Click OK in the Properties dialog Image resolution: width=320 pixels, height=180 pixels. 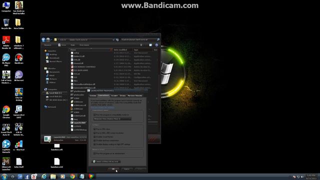[113, 169]
